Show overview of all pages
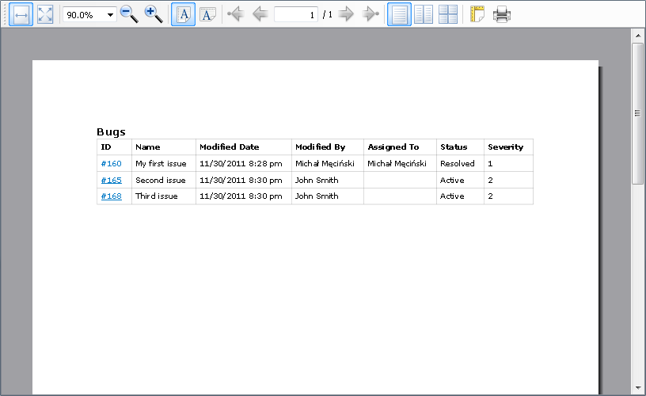 pyautogui.click(x=448, y=14)
